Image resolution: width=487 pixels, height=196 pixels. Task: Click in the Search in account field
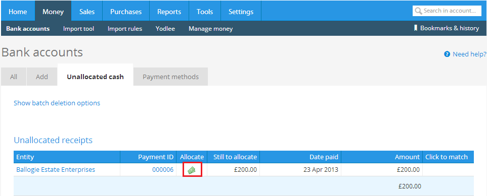[447, 11]
